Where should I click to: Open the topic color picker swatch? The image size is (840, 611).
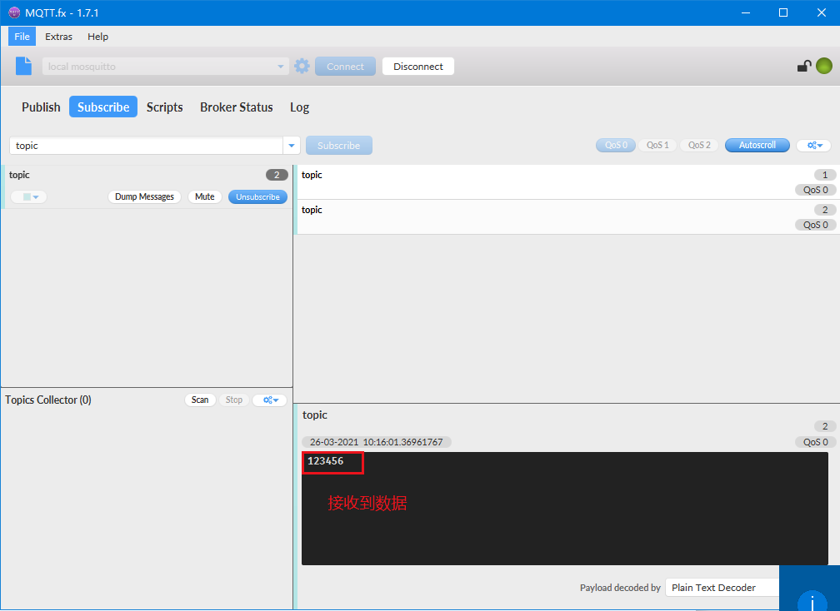tap(29, 197)
